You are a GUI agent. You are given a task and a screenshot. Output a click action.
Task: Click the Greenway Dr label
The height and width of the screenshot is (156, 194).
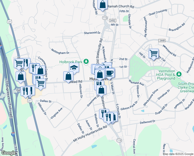coord(93,101)
